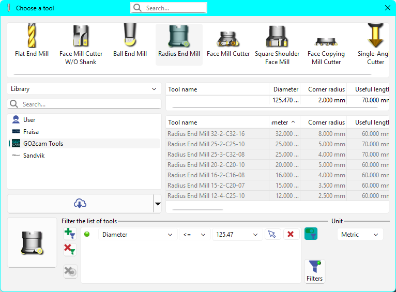Click the cloud download button
Screen dimensions: 396x292
80,204
